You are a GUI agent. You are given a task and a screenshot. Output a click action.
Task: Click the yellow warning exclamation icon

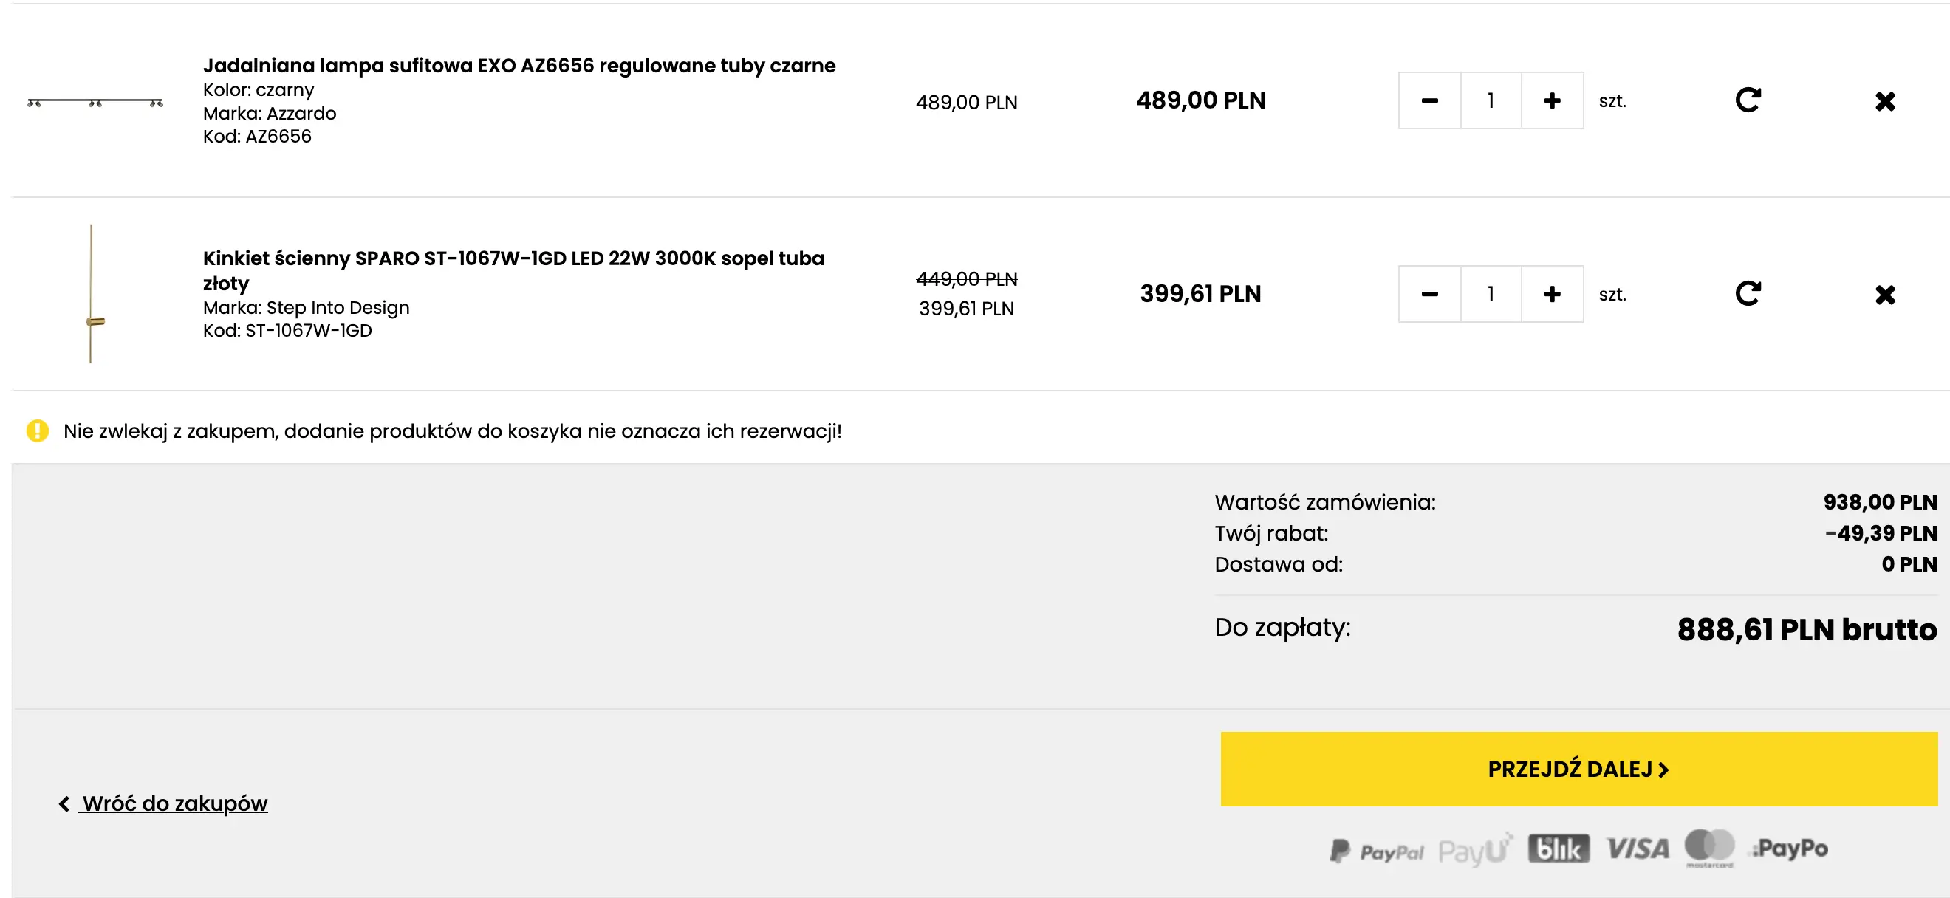37,431
